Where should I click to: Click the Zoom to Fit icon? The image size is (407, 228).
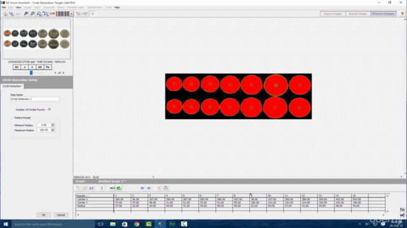pyautogui.click(x=45, y=14)
